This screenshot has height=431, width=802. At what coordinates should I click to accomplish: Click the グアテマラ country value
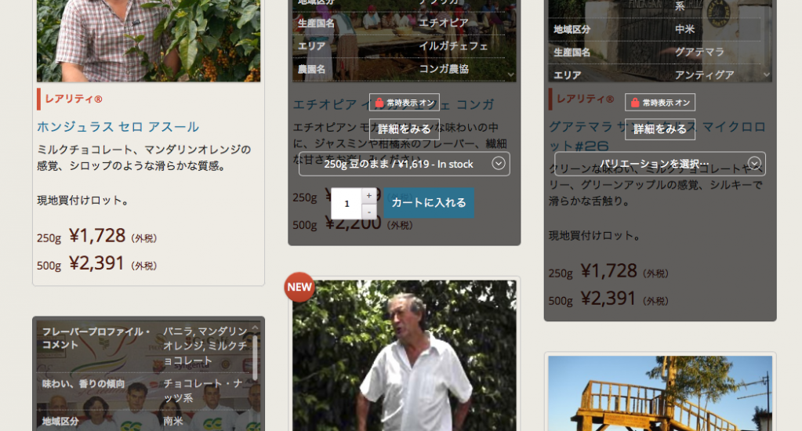(700, 53)
